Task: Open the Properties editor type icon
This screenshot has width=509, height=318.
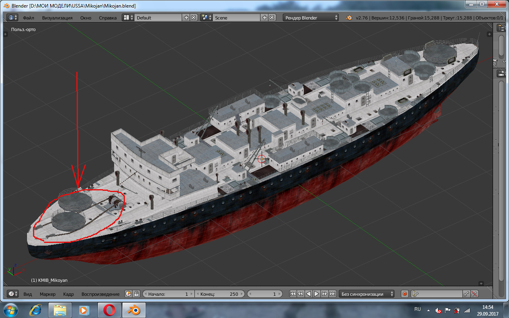Action: [x=501, y=74]
